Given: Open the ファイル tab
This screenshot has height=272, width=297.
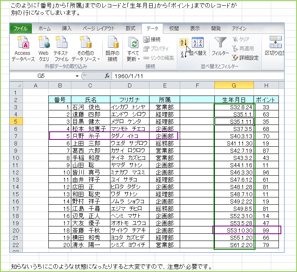Looking at the screenshot, I should [20, 29].
